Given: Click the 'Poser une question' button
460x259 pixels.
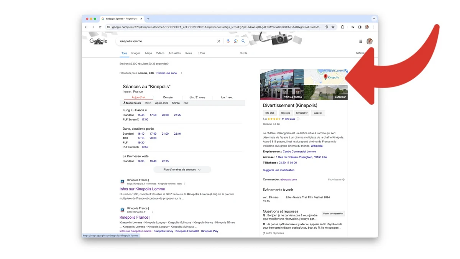Looking at the screenshot, I should (x=333, y=213).
